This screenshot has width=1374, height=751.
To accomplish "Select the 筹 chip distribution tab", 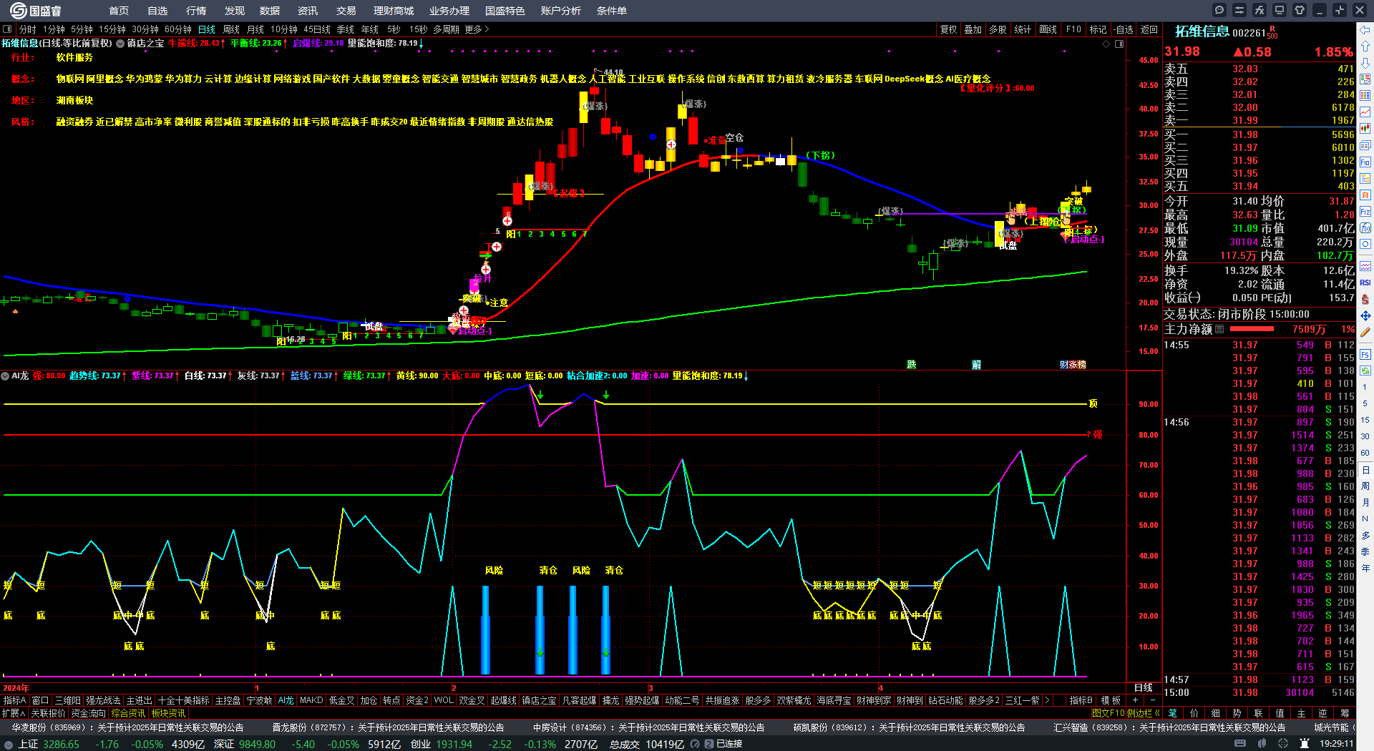I will [x=1345, y=713].
